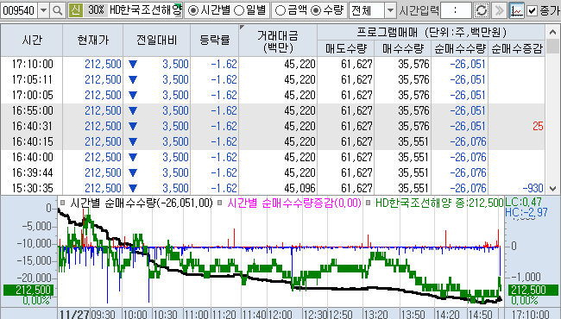Open the stock code history dropdown arrow

coord(43,10)
